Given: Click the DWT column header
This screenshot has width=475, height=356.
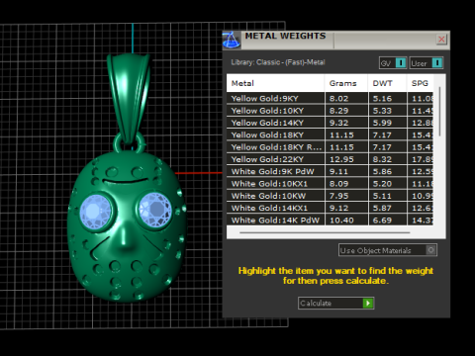Looking at the screenshot, I should (387, 83).
